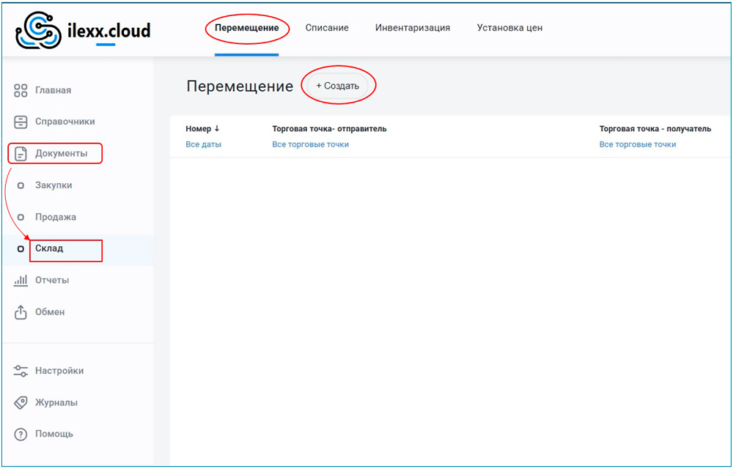Open the Установка цен tab
733x469 pixels.
(509, 28)
